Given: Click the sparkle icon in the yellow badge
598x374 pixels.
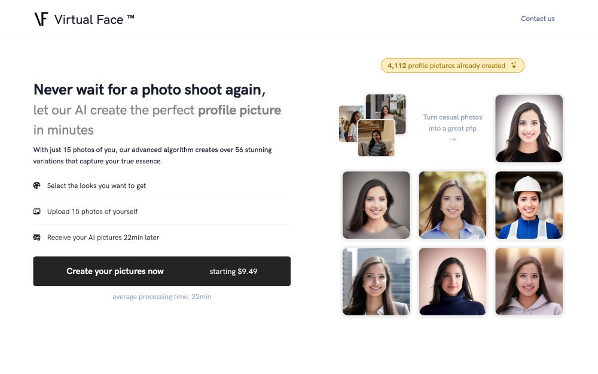Looking at the screenshot, I should (514, 66).
